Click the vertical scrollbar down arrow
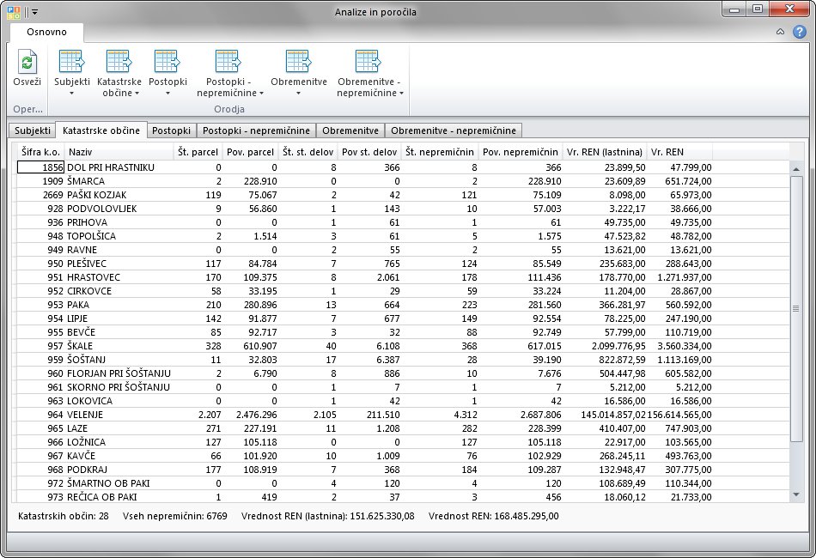This screenshot has width=816, height=558. click(795, 494)
